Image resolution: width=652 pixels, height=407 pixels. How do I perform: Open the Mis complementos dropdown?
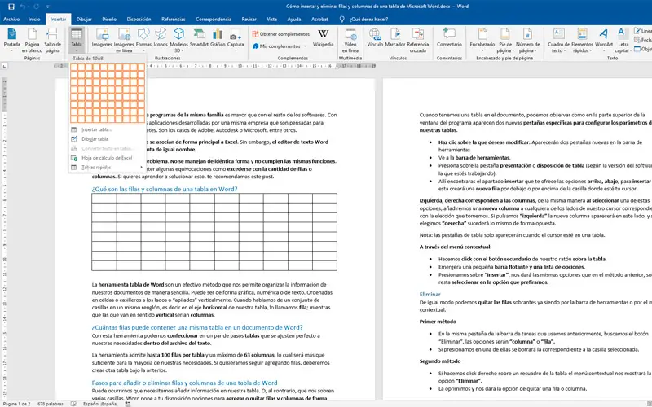(282, 46)
